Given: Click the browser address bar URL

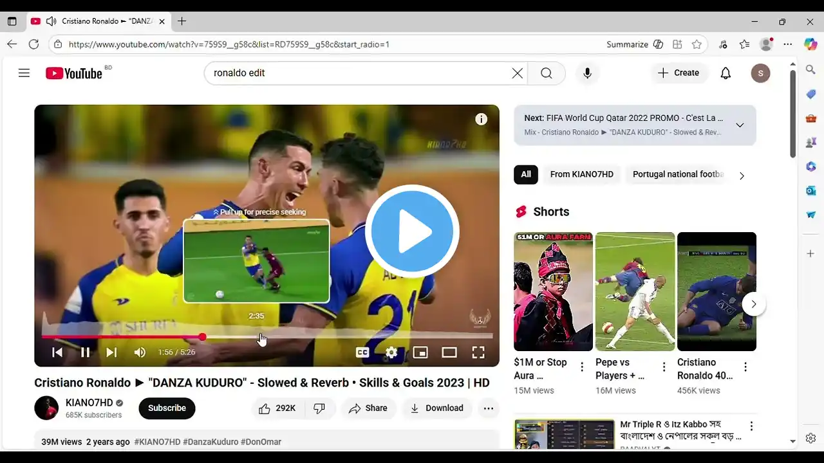Looking at the screenshot, I should [229, 44].
